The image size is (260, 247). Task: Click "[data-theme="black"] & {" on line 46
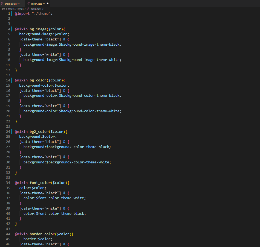(x=44, y=244)
